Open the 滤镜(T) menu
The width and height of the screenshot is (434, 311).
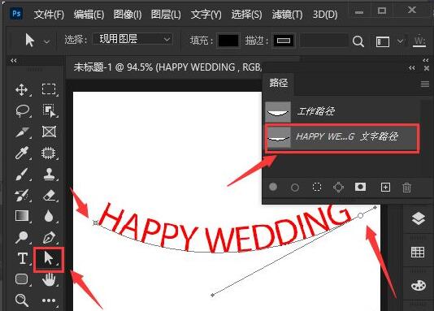pyautogui.click(x=287, y=14)
